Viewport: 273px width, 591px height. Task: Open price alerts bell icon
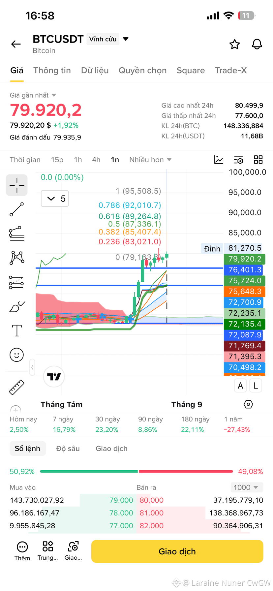pos(257,44)
